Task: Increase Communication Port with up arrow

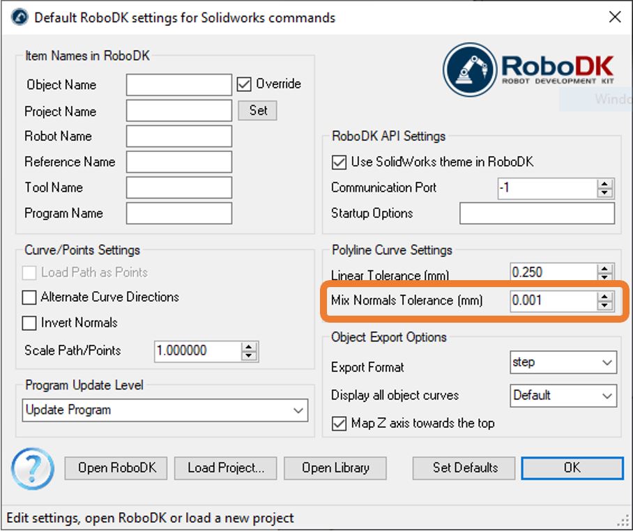Action: [605, 183]
